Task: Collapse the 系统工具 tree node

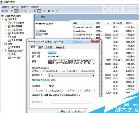Action: coord(3,19)
